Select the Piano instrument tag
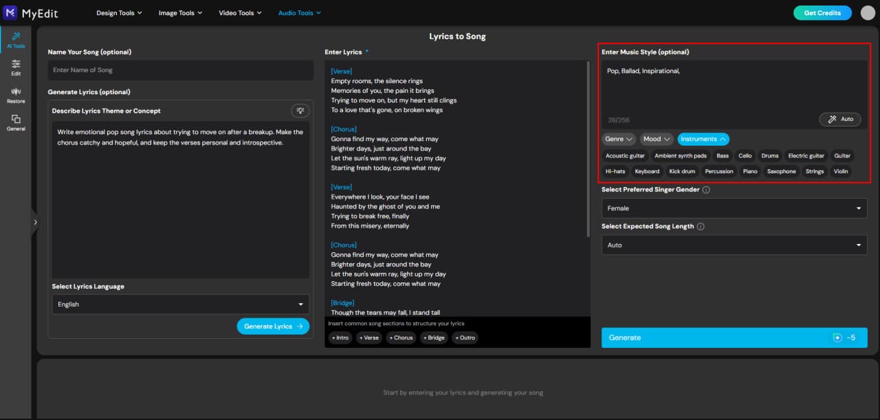 point(749,171)
